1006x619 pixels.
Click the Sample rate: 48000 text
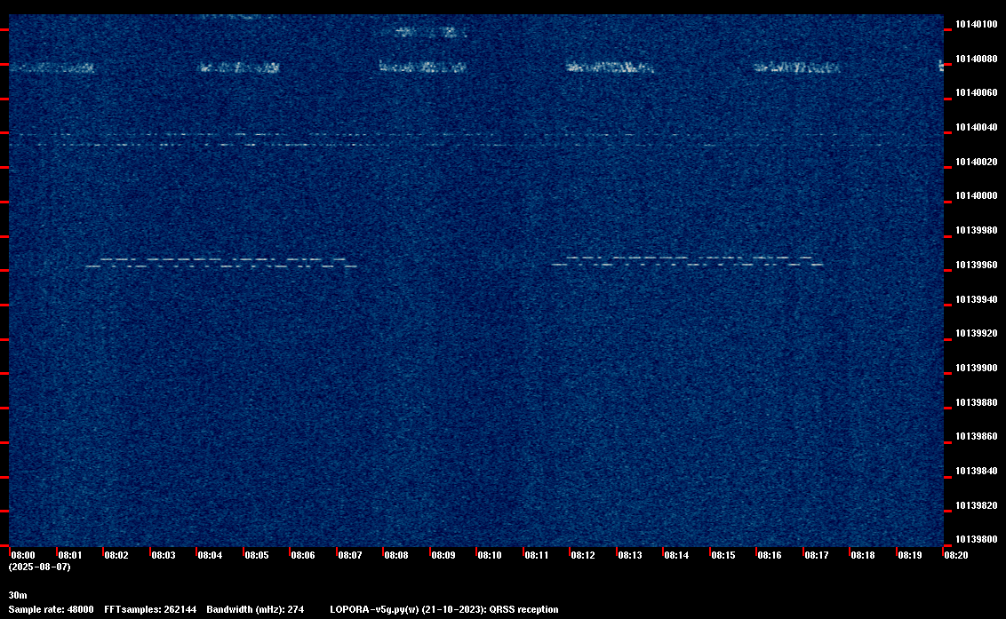(x=51, y=610)
